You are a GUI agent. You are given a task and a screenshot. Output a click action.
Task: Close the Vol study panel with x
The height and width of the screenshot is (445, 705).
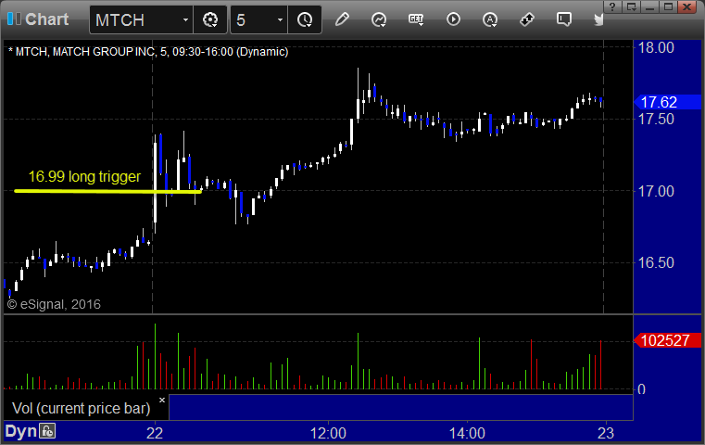tap(162, 400)
